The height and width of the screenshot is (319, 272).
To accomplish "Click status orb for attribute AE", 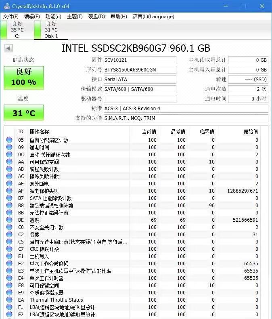I will tap(9, 183).
